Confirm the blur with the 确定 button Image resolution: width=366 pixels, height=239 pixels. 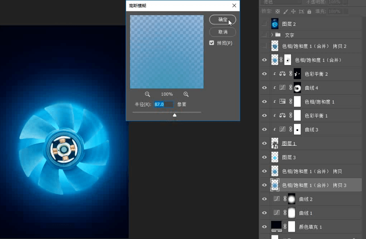(223, 20)
